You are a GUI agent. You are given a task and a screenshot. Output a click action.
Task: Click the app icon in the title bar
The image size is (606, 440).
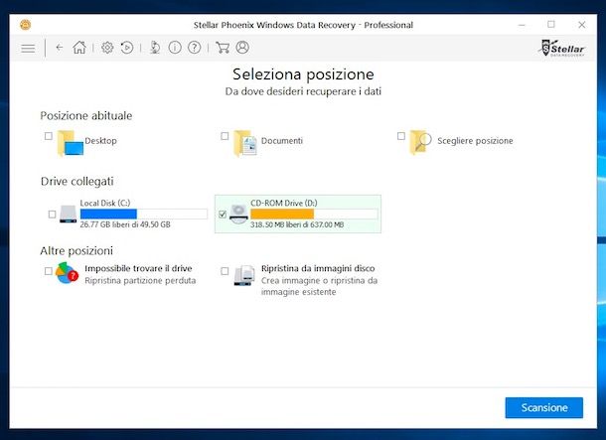[26, 25]
